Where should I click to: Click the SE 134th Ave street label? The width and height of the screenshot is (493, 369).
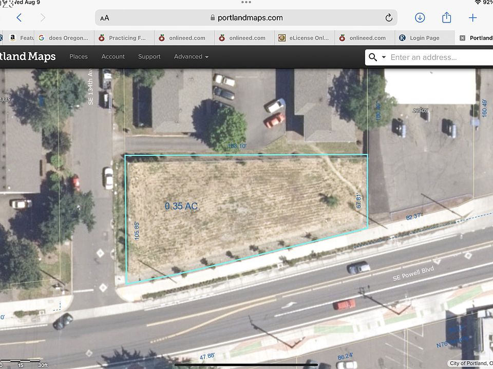[90, 87]
